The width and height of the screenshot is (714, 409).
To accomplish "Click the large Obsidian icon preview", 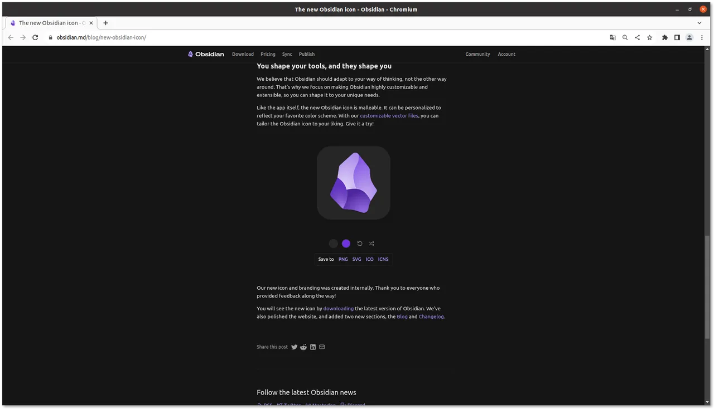I will point(353,183).
